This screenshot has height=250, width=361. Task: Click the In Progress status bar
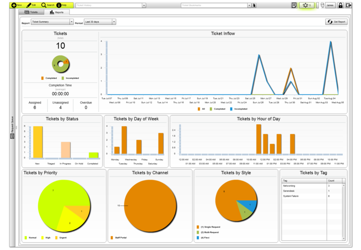coord(65,150)
